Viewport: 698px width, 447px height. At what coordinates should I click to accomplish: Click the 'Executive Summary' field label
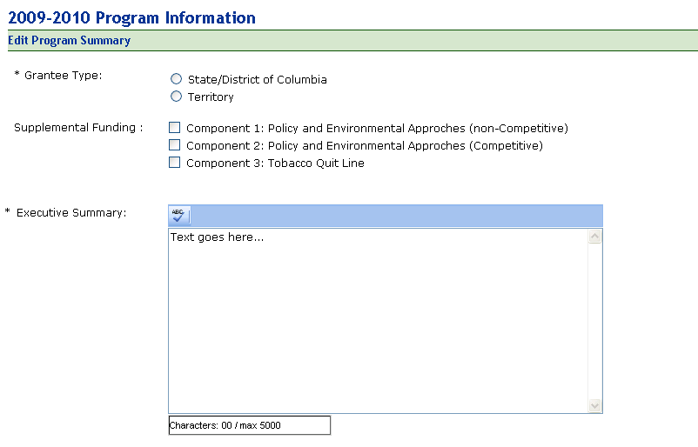pos(71,212)
